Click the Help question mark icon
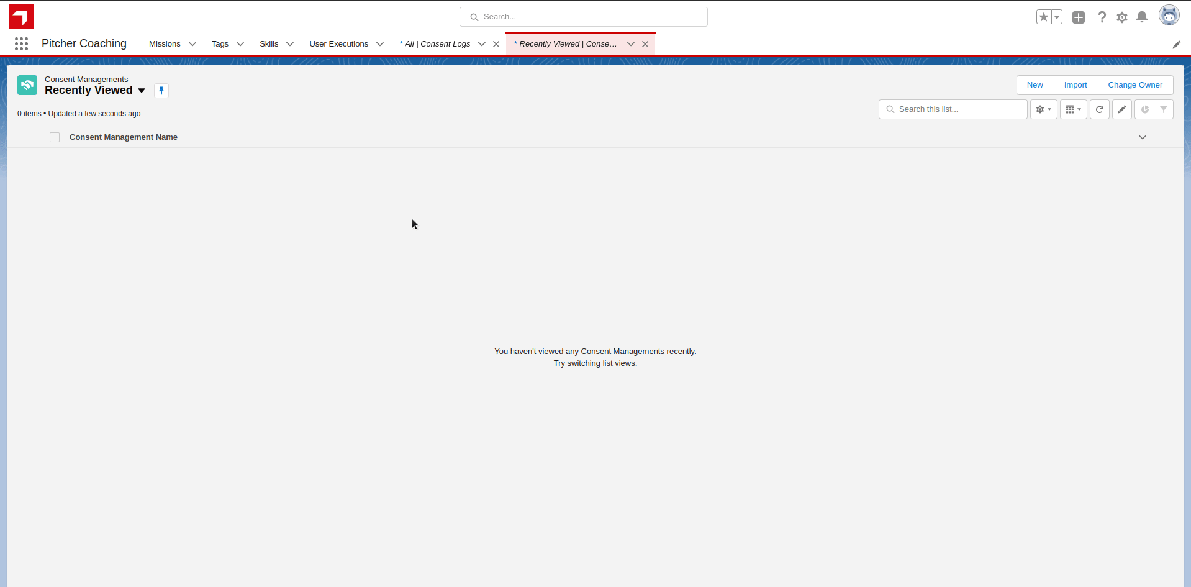 [x=1102, y=17]
